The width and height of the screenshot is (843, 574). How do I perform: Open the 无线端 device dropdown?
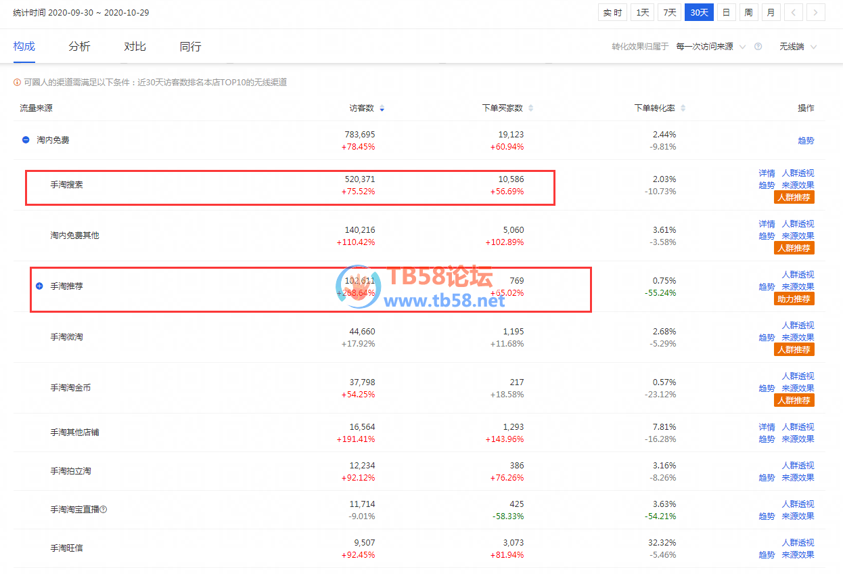pos(798,47)
